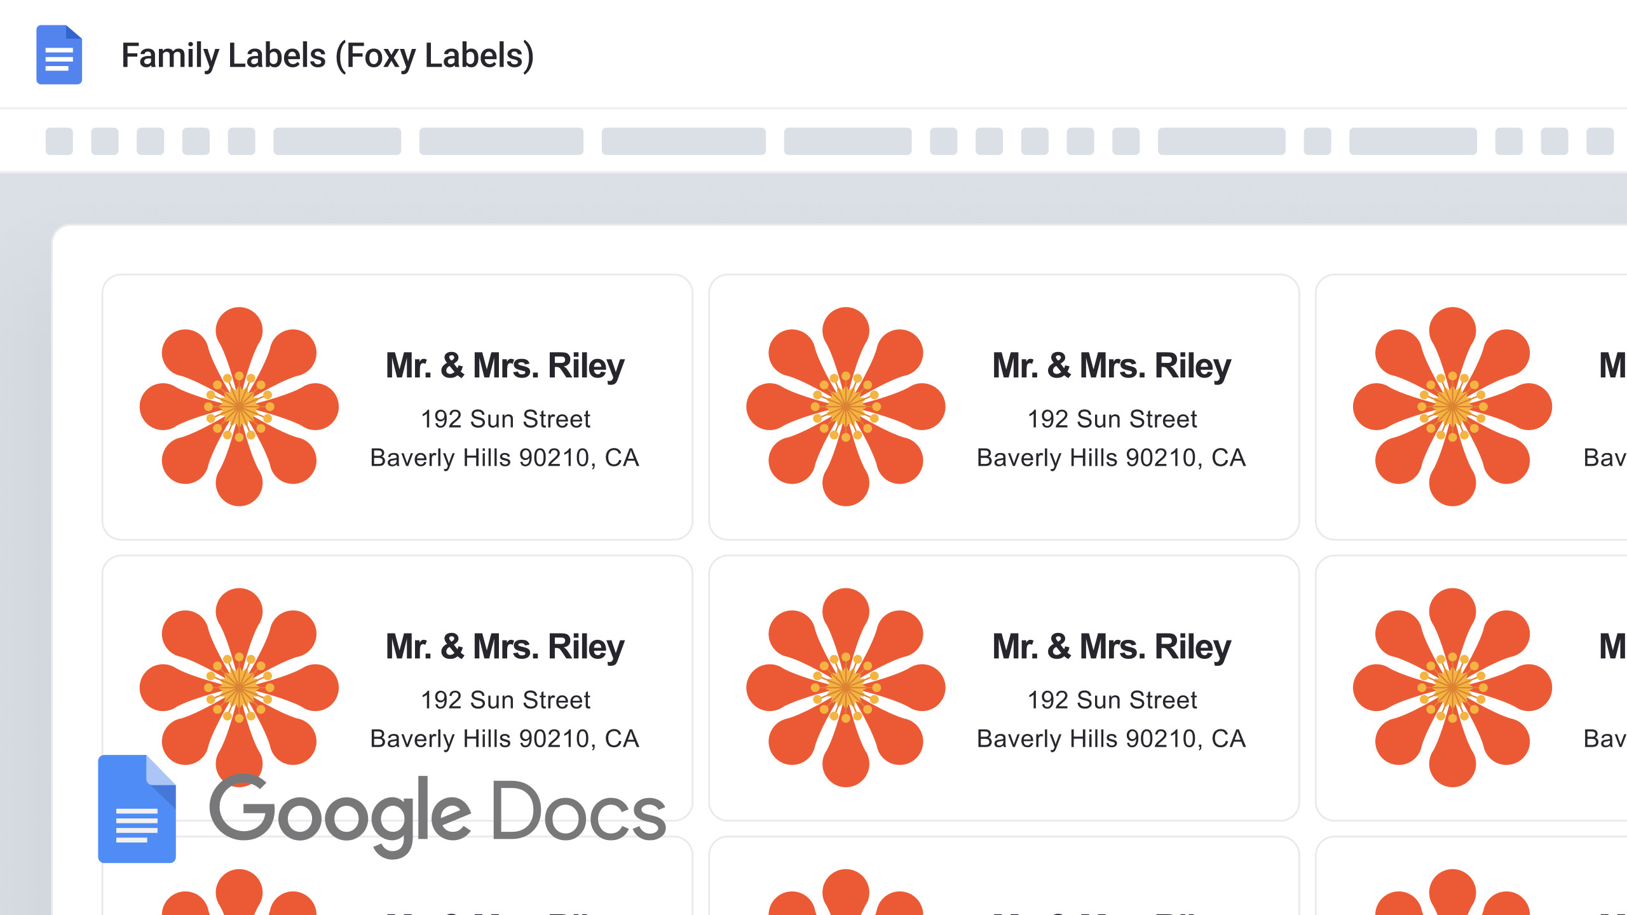Place cursor in top-left label's Baverly Hills 90210, CA
The height and width of the screenshot is (915, 1627).
pyautogui.click(x=505, y=458)
